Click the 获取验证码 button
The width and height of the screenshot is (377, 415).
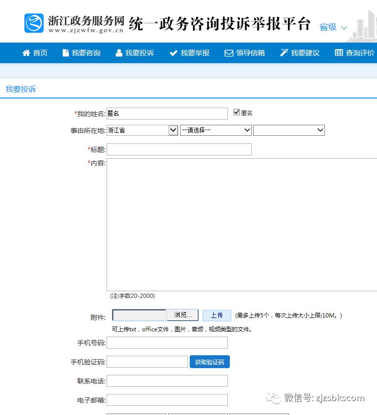(x=210, y=362)
